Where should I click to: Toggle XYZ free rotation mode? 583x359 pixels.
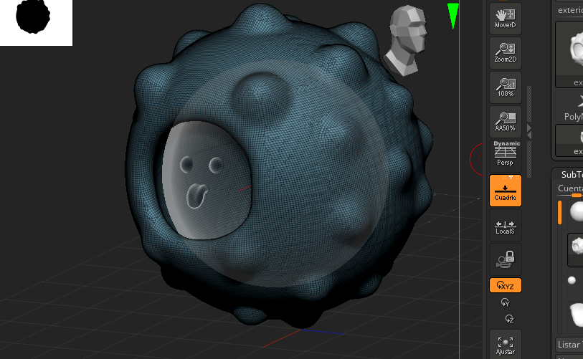point(506,285)
